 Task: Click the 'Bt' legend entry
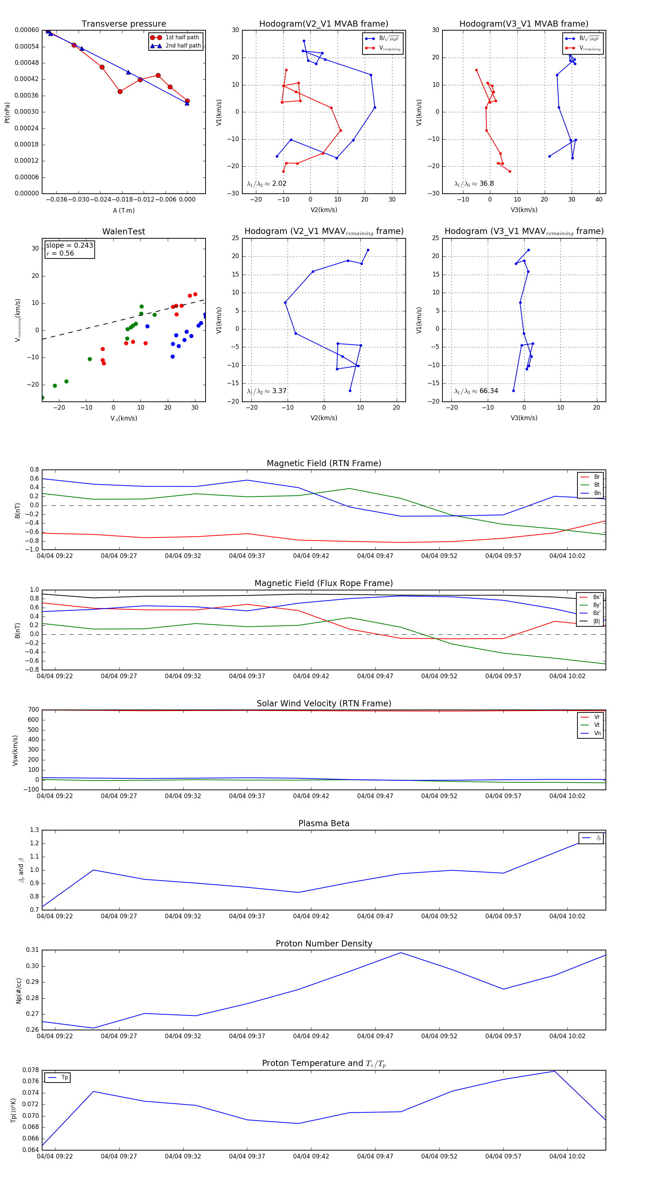click(x=590, y=485)
